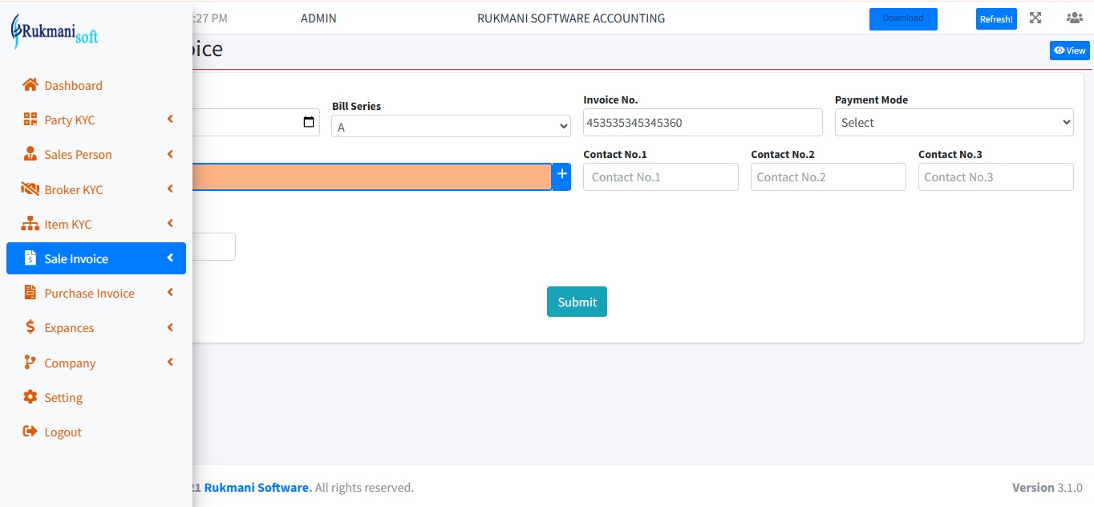Focus the orange highlighted input field
The height and width of the screenshot is (507, 1094).
click(372, 176)
